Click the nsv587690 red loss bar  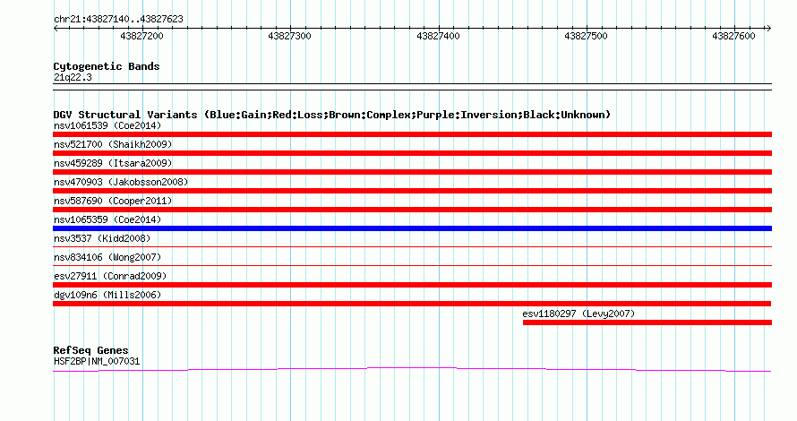[412, 210]
